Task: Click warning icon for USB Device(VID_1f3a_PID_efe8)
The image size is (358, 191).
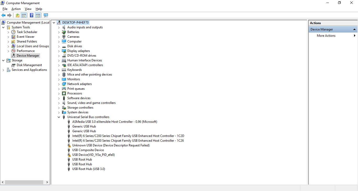Action: 69,155
